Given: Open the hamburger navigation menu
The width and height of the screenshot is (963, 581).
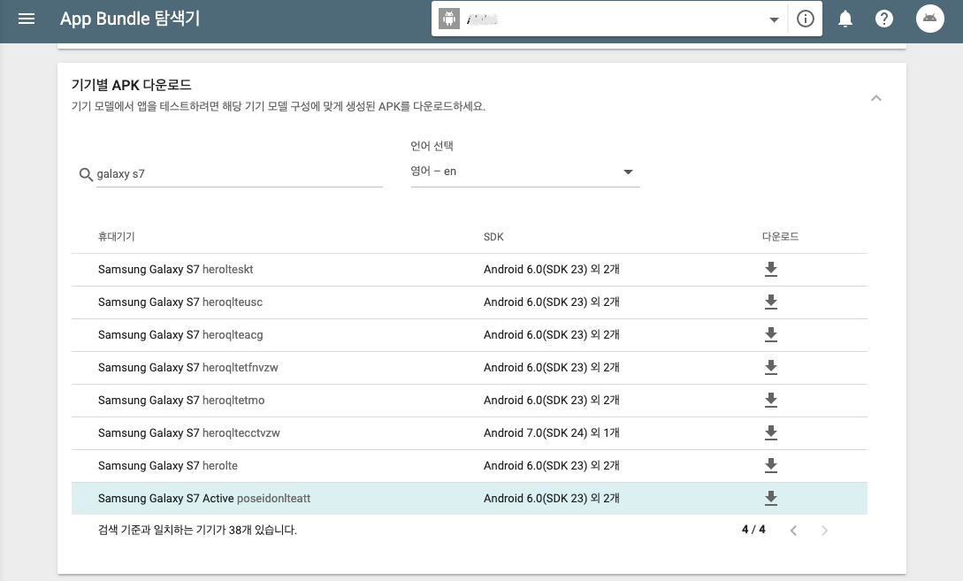Looking at the screenshot, I should [x=27, y=19].
